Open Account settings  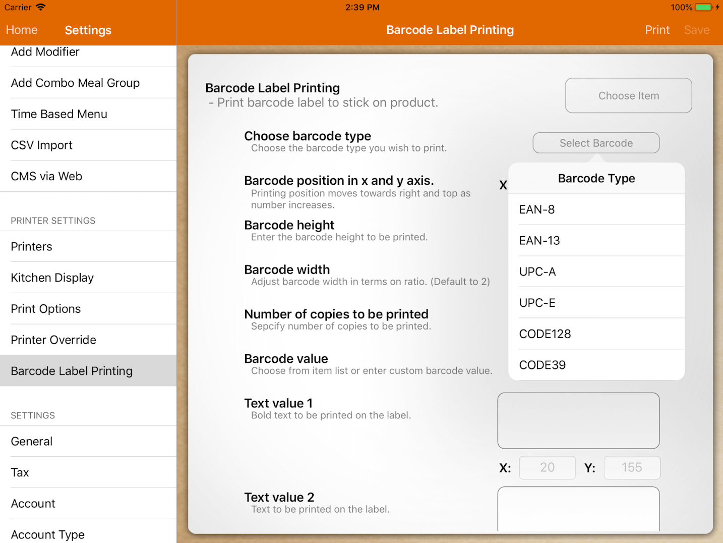click(88, 504)
